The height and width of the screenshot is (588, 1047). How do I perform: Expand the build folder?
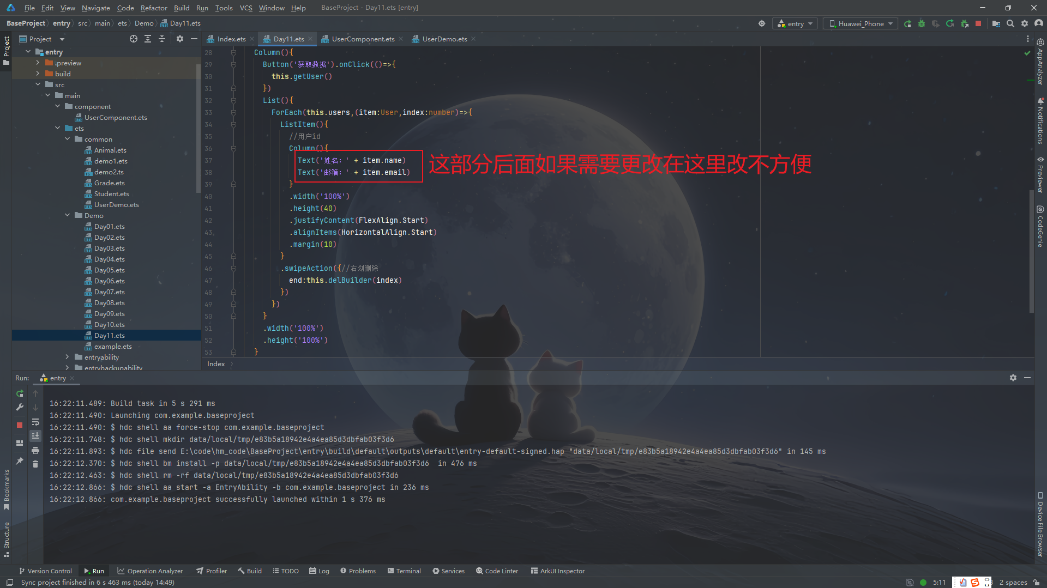coord(38,74)
